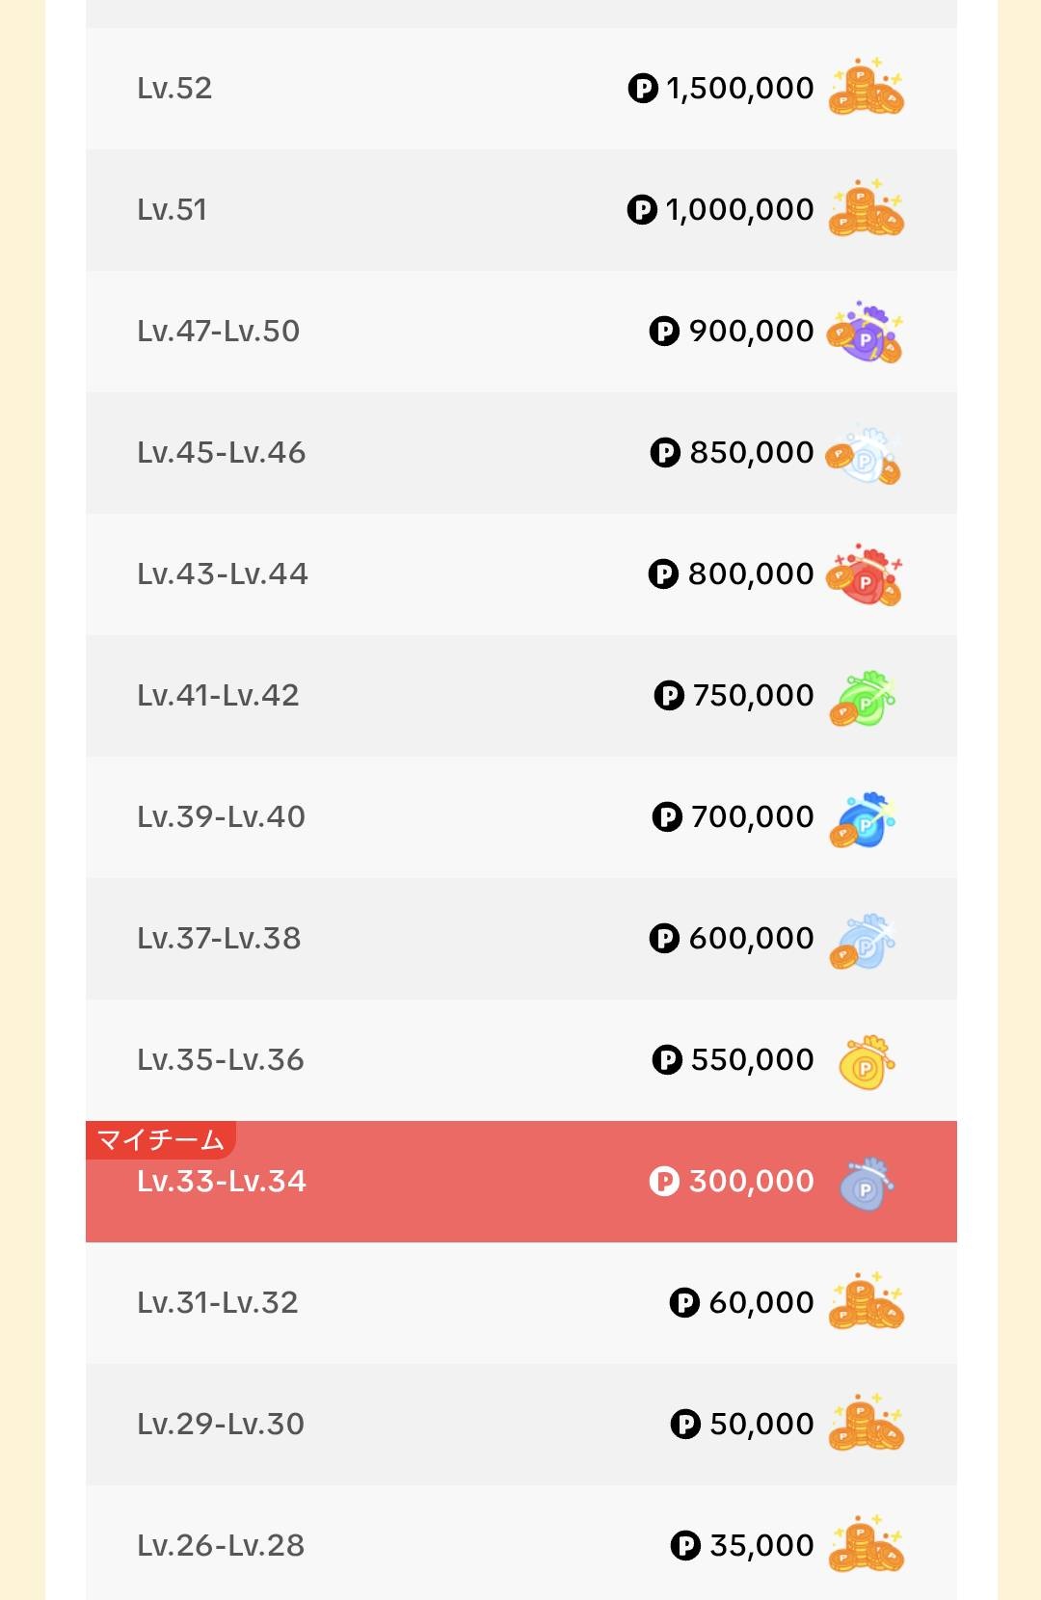Click the yellow pouch icon for Lv.35-Lv.36
The height and width of the screenshot is (1600, 1041).
866,1062
